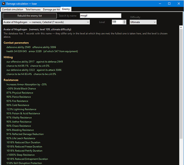Decrease the level using down arrow
Screen dimensions: 184x165
[125, 23]
